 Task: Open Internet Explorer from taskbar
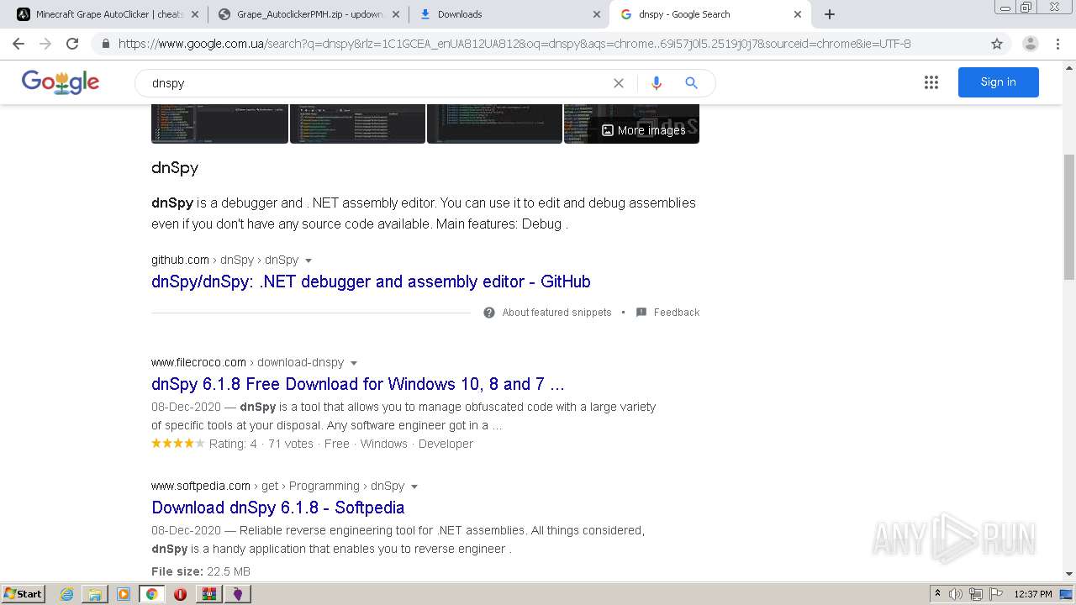point(66,594)
